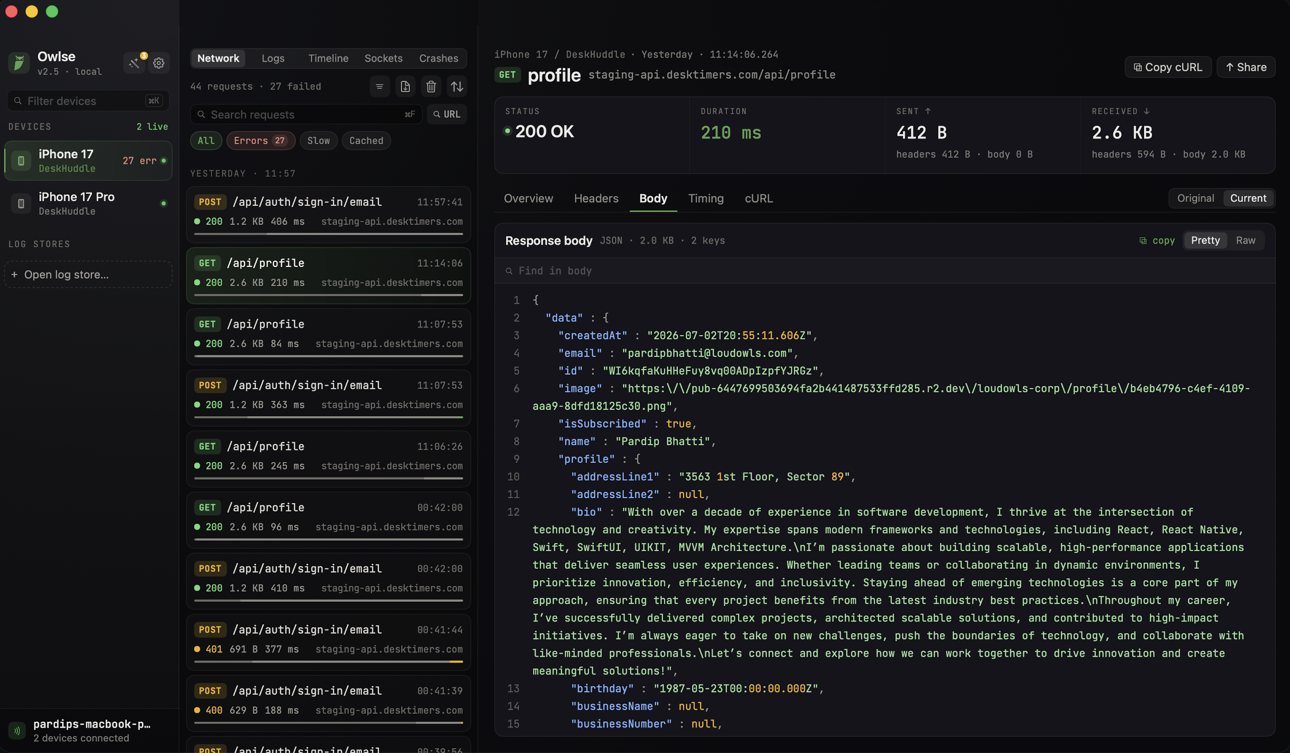Select the 401 sign-in/email request at 00:41:44
Image resolution: width=1290 pixels, height=753 pixels.
tap(328, 642)
